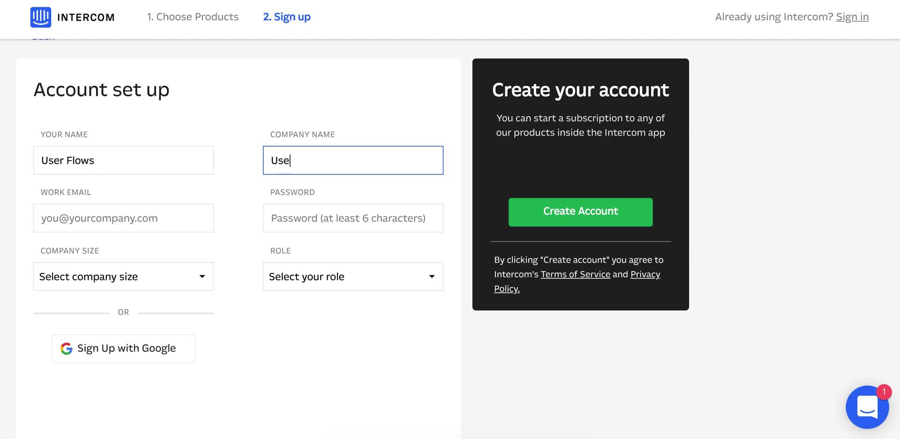Click the Create your account heading

[x=580, y=90]
